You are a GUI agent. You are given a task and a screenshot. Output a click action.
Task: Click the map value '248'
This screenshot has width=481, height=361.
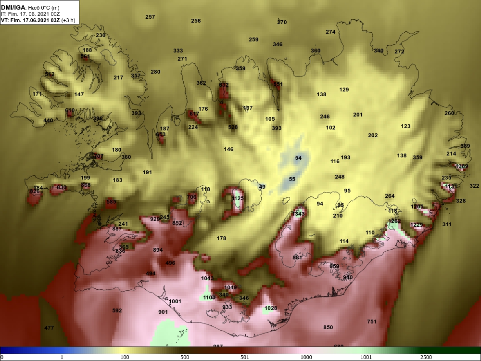click(340, 177)
